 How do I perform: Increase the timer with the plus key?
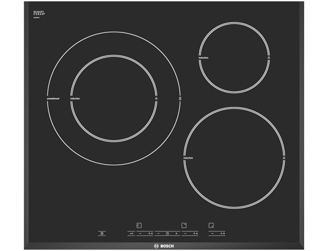(177, 233)
